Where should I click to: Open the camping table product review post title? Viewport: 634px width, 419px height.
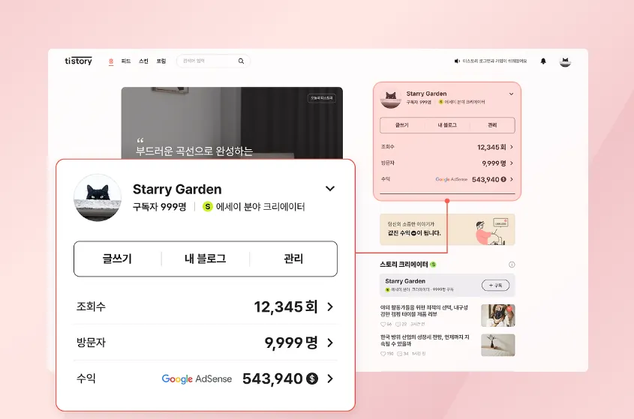click(x=424, y=311)
